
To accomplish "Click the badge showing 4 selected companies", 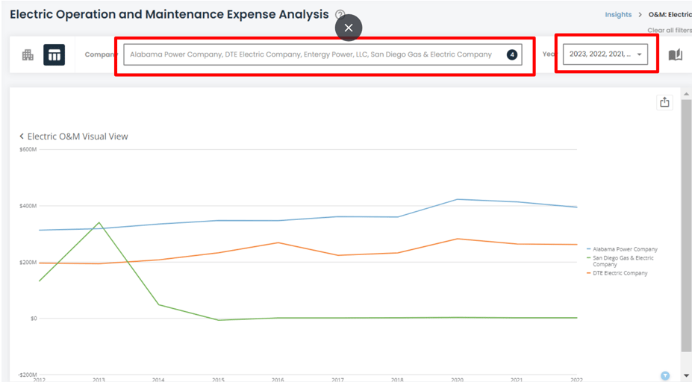I will click(512, 54).
